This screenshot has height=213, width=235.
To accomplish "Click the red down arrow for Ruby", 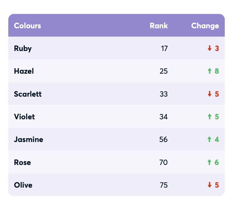I will [x=210, y=48].
